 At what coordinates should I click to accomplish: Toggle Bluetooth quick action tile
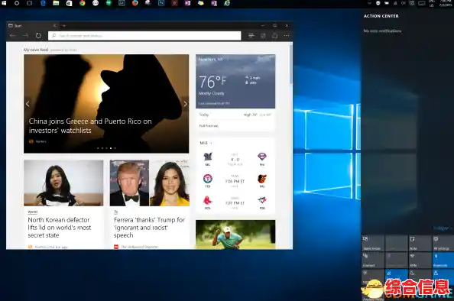pos(443,260)
